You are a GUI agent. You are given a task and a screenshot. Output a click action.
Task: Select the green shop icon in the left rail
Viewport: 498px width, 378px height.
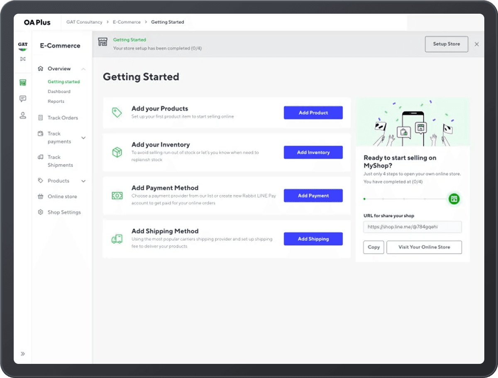coord(23,82)
